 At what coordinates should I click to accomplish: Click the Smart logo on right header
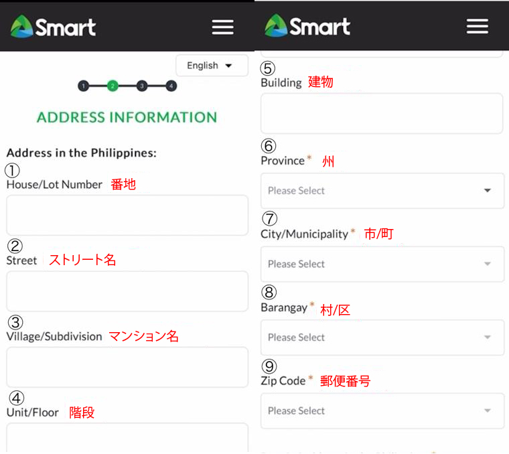coord(307,26)
